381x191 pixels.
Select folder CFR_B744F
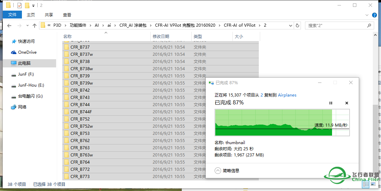[x=134, y=112]
